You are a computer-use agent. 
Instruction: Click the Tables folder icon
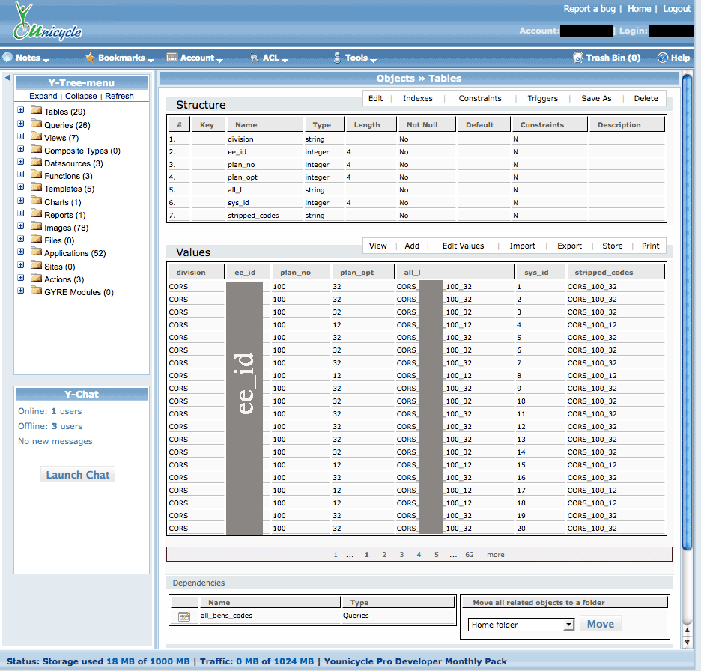(x=36, y=112)
